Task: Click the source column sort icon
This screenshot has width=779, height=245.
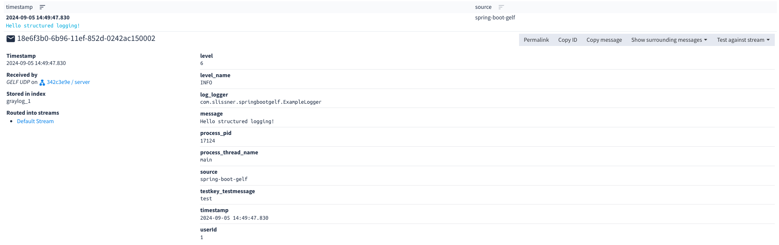Action: (x=501, y=7)
